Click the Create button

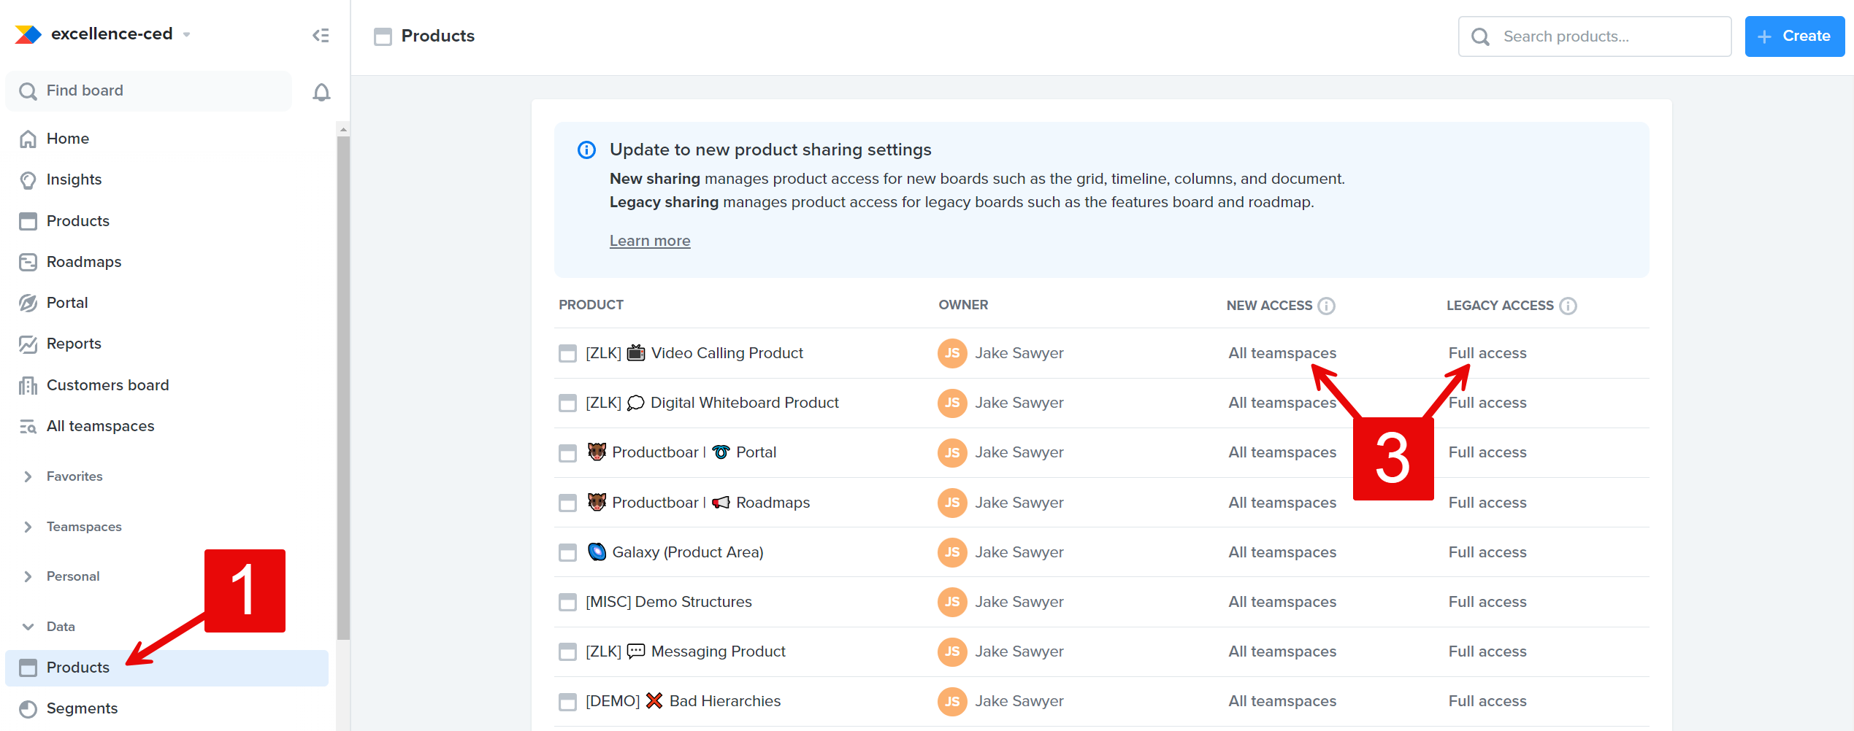pos(1794,36)
